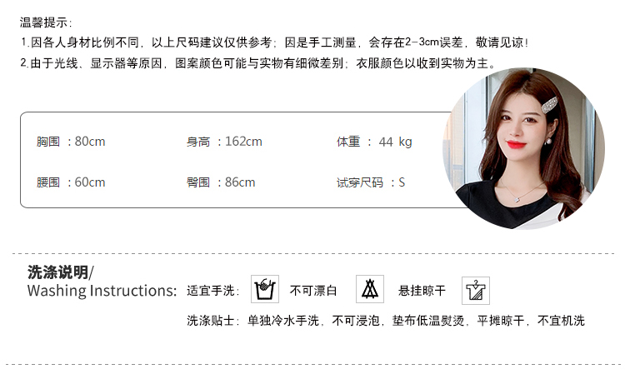Click the 腰围 60cm measurement

pos(71,182)
